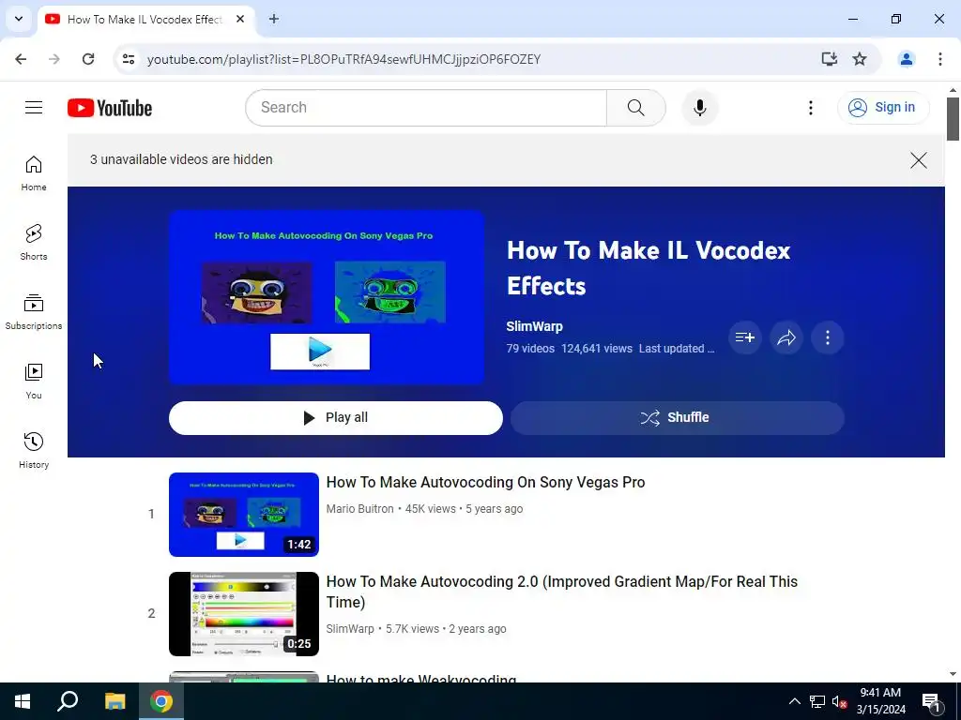This screenshot has height=720, width=961.
Task: Reload the page
Action: point(88,59)
